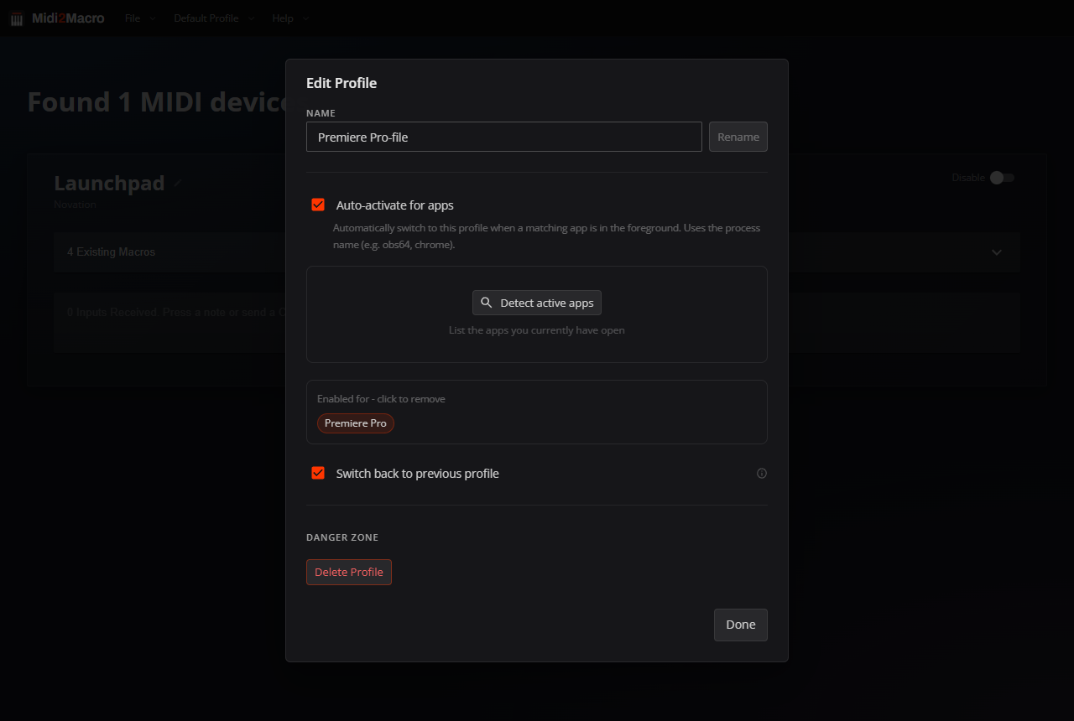Viewport: 1074px width, 721px height.
Task: Toggle the Auto-activate for apps checkbox
Action: click(318, 205)
